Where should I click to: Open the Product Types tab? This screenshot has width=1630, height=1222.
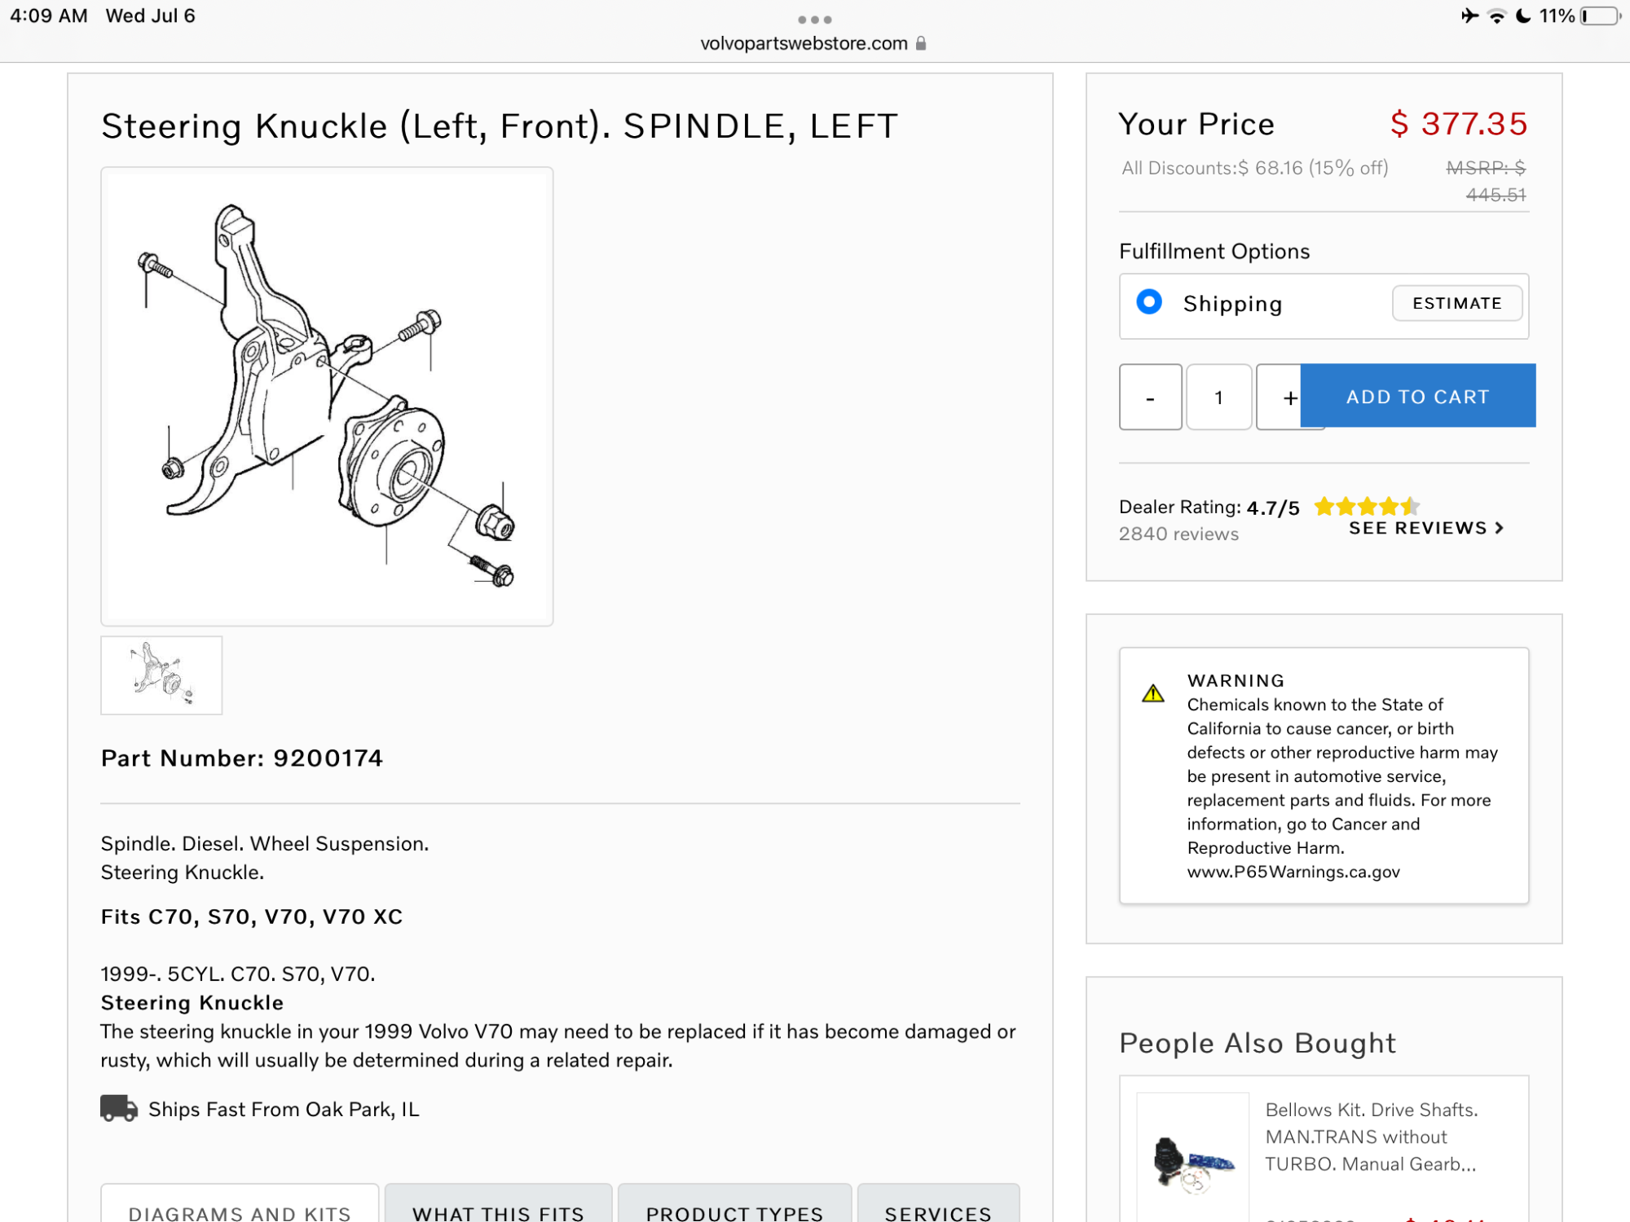[x=734, y=1212]
